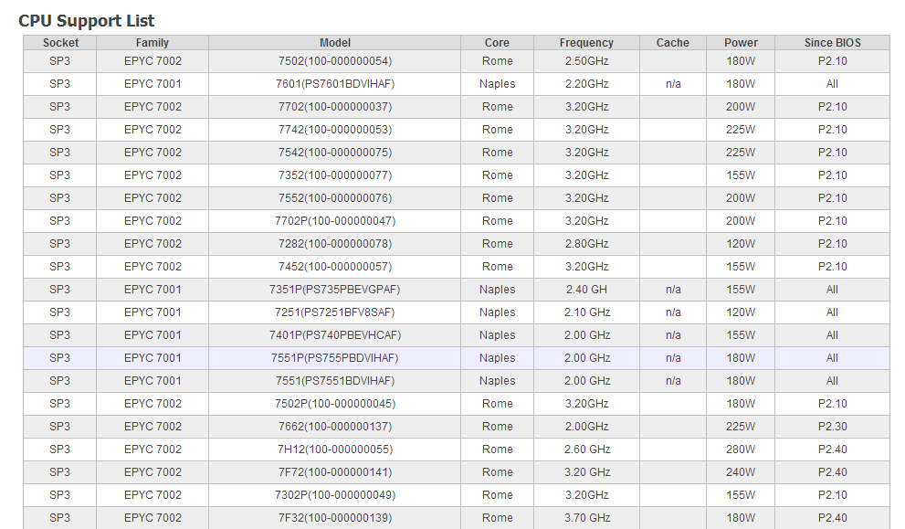This screenshot has width=905, height=529.
Task: Click n/a cache in the 7251 row
Action: pos(673,312)
